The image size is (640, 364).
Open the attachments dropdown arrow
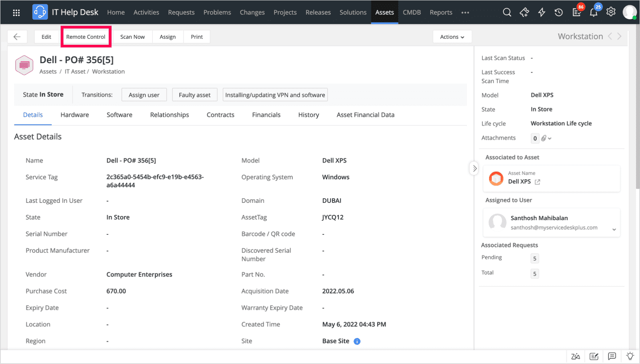pos(550,138)
